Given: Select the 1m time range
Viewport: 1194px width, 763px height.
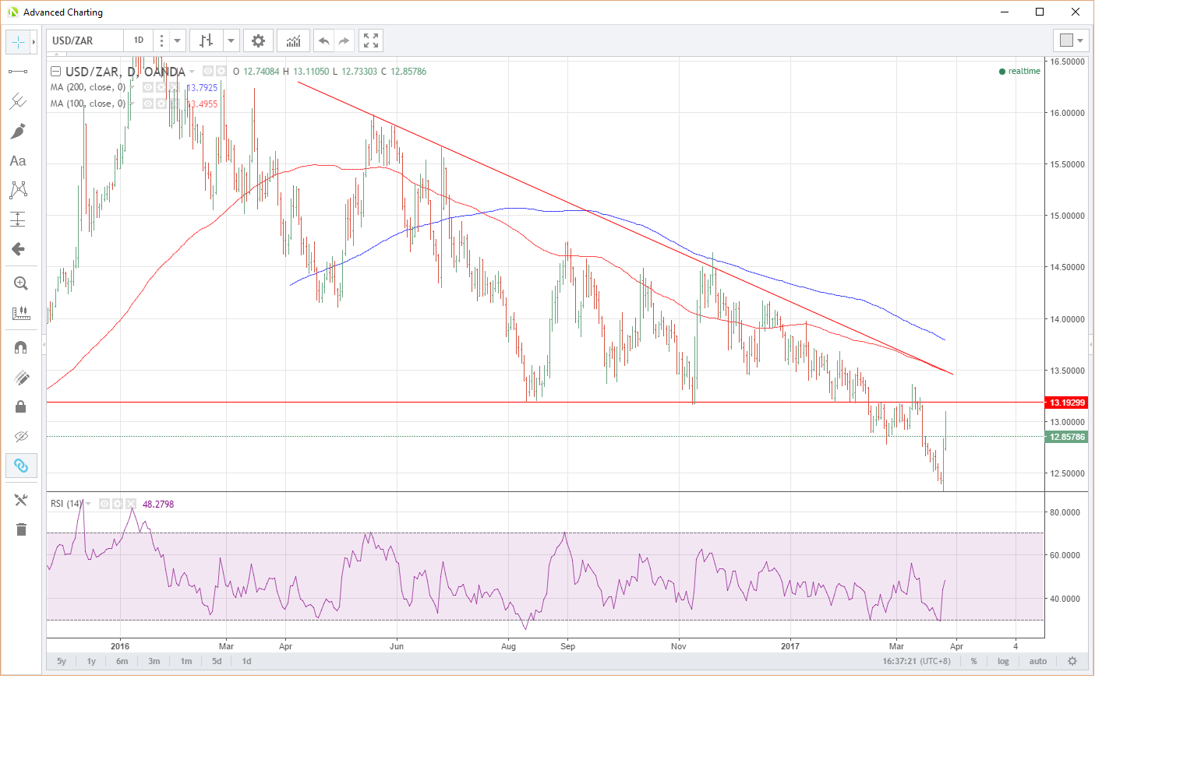Looking at the screenshot, I should tap(186, 661).
